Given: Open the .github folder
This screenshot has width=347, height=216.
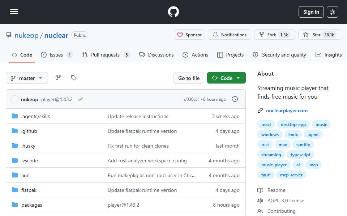Looking at the screenshot, I should pyautogui.click(x=29, y=131).
